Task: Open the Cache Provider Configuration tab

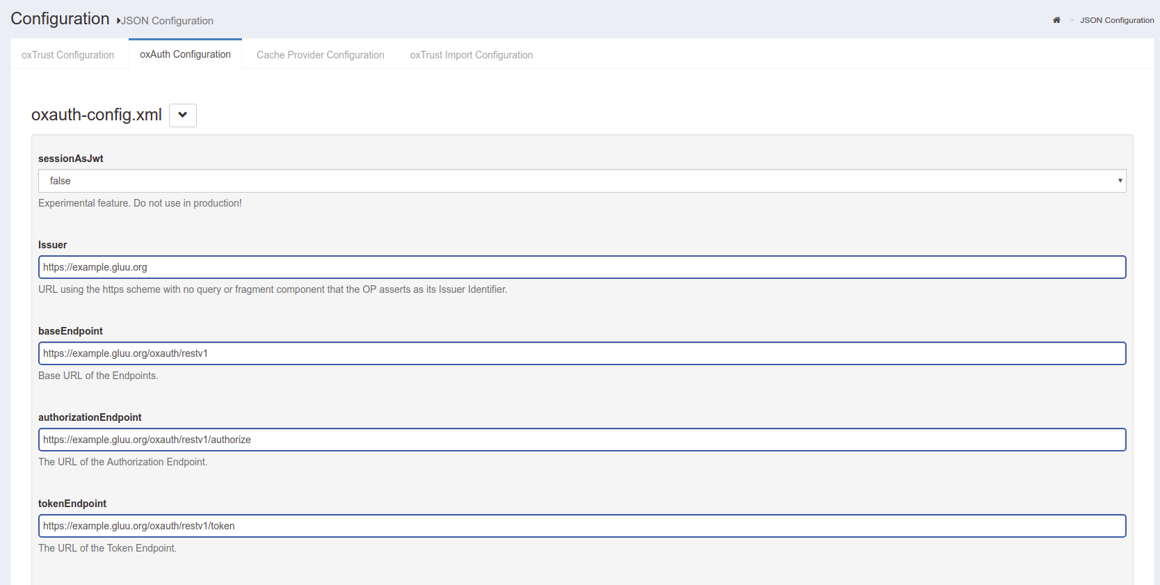Action: pos(320,55)
